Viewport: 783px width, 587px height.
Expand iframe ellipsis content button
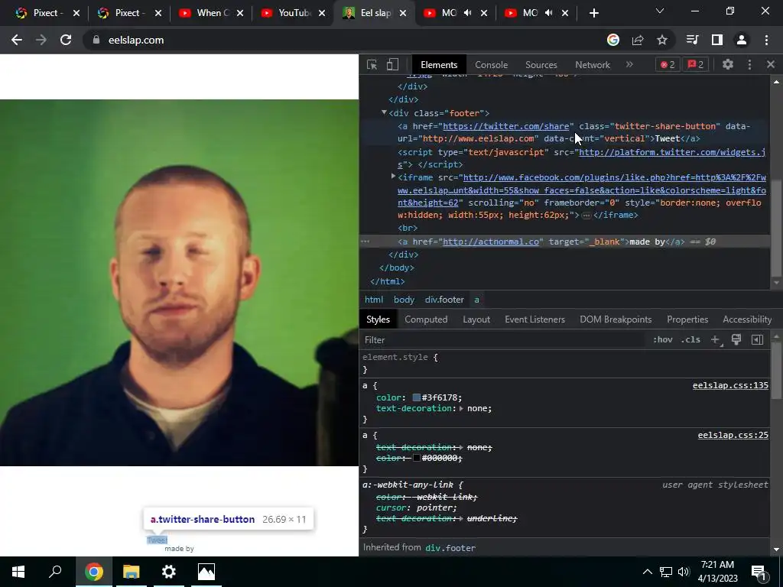point(586,215)
